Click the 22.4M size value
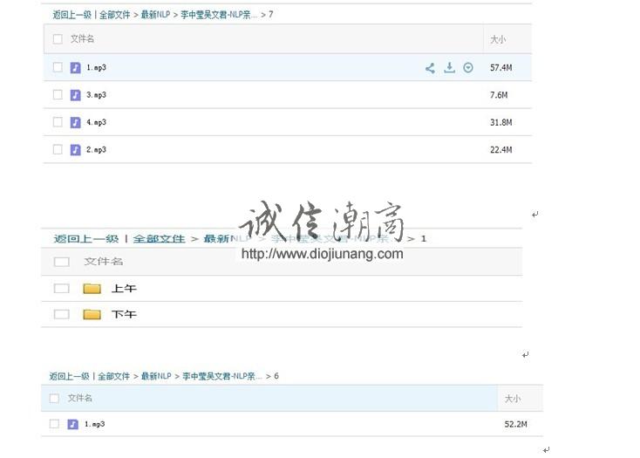This screenshot has height=458, width=640. pos(500,150)
